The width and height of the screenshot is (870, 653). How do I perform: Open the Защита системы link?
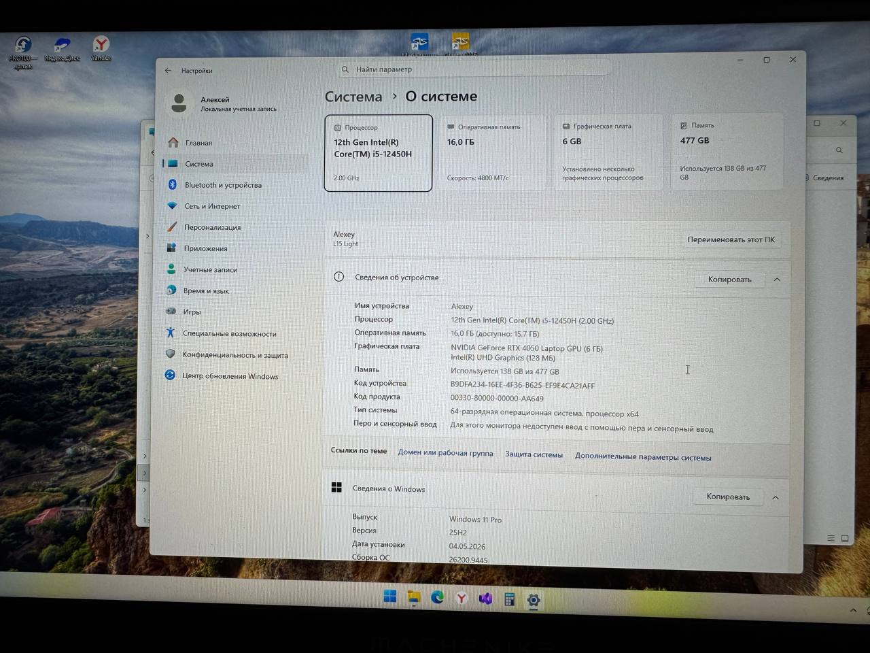coord(534,454)
